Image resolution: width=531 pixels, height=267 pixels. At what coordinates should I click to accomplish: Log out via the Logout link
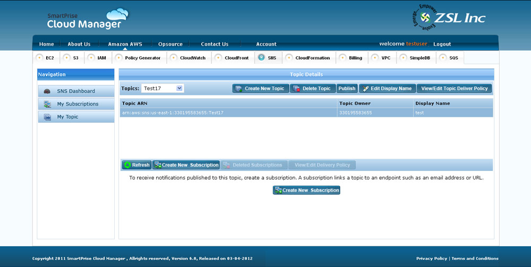442,44
